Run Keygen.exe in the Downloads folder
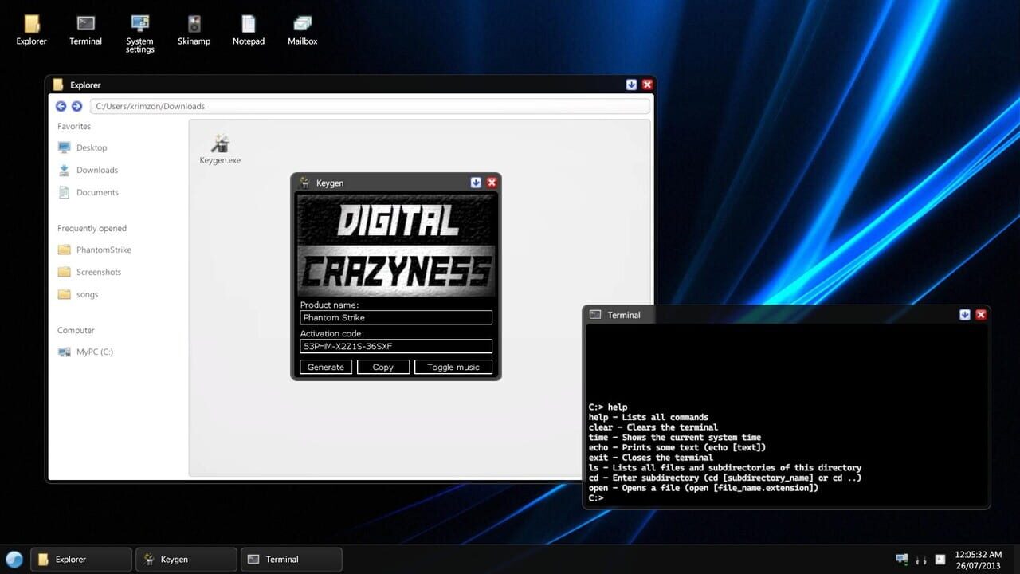The width and height of the screenshot is (1020, 574). (220, 145)
